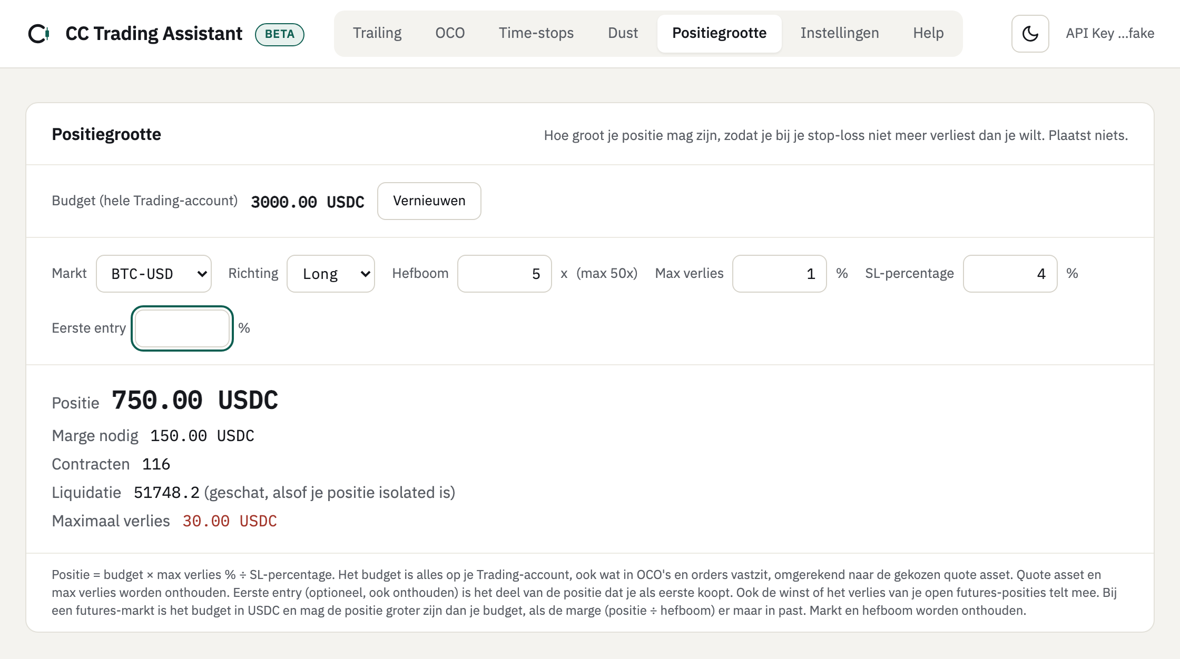This screenshot has width=1180, height=659.
Task: Select the Contracten value 116
Action: pos(156,464)
